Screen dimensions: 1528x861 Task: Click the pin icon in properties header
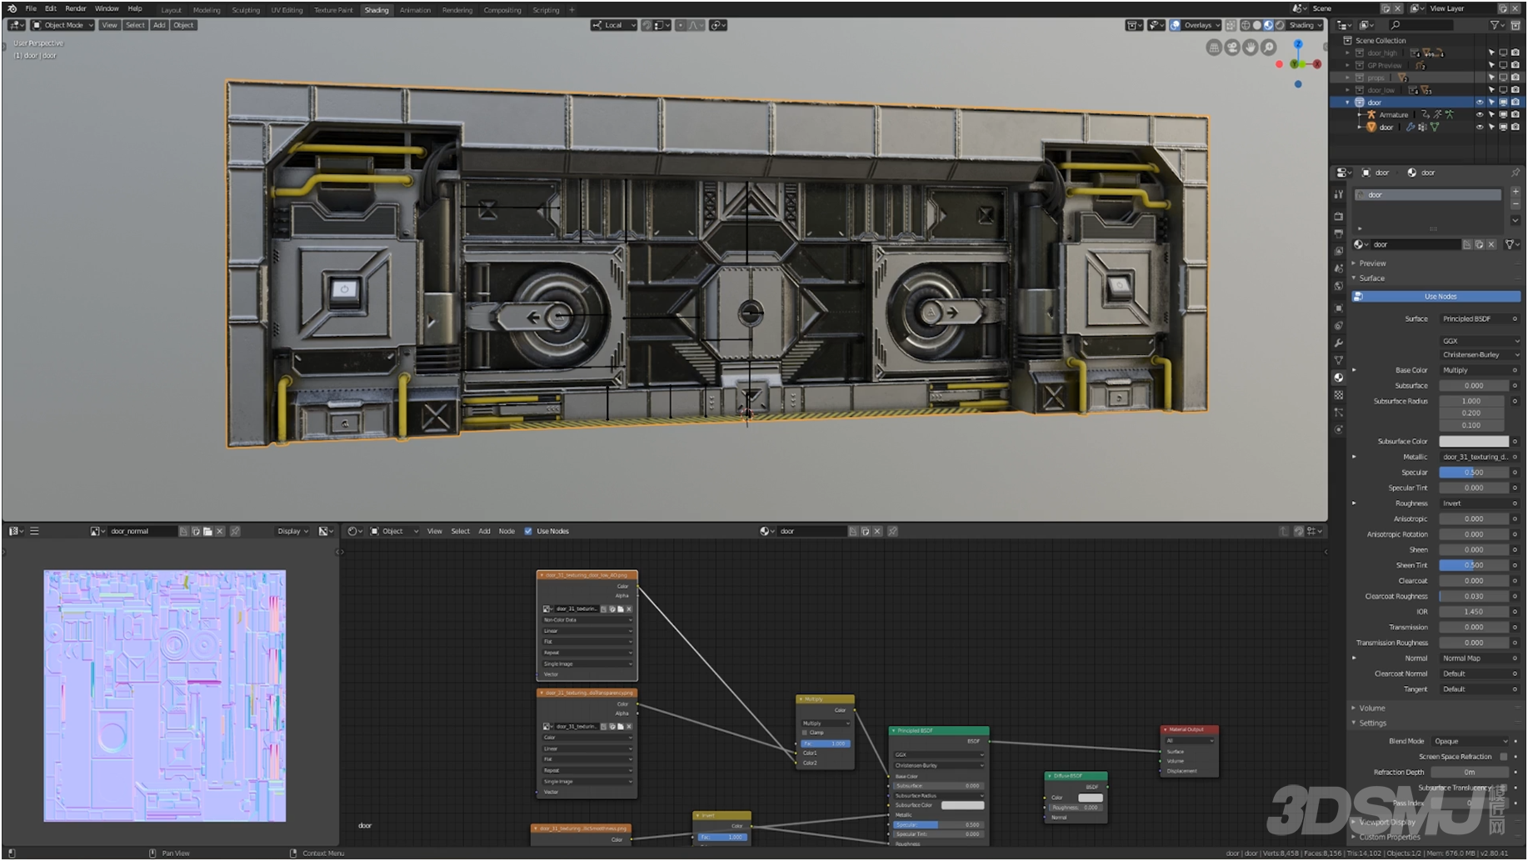[1515, 173]
